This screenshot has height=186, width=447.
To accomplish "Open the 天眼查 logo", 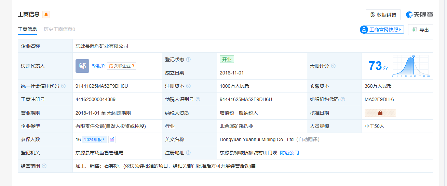I will click(x=420, y=15).
